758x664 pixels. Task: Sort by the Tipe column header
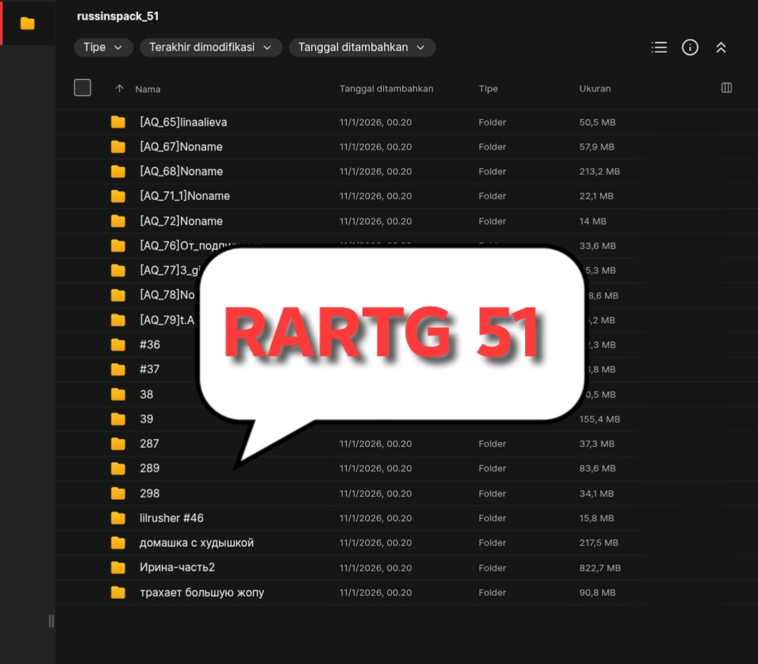(x=488, y=88)
